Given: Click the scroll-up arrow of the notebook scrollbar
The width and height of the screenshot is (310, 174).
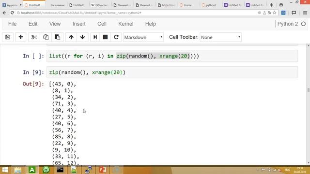Looking at the screenshot, I should [x=308, y=46].
